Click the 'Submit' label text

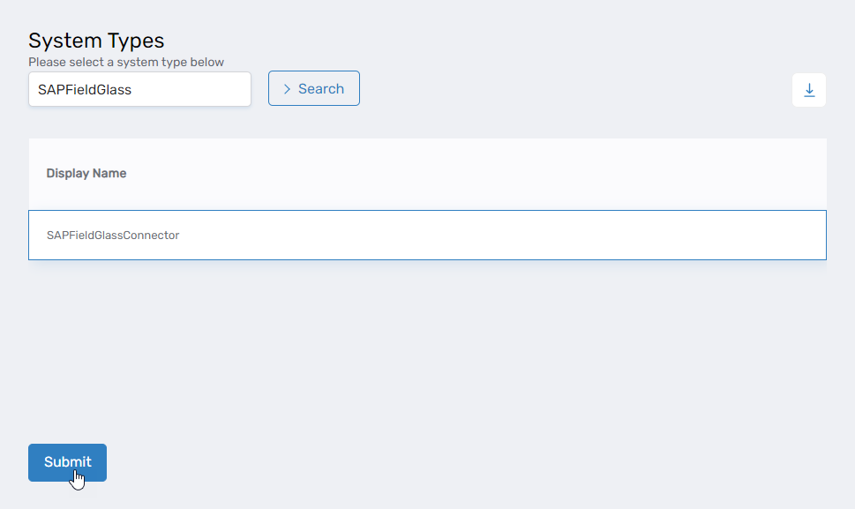click(x=68, y=462)
